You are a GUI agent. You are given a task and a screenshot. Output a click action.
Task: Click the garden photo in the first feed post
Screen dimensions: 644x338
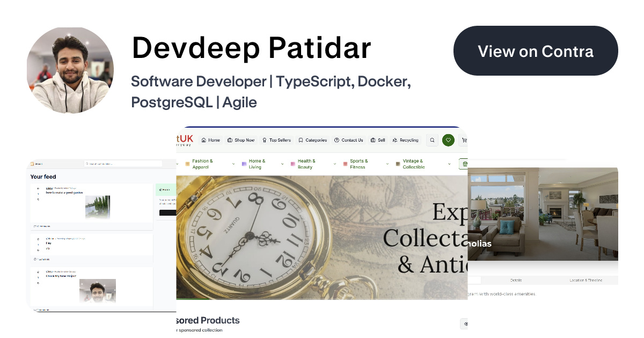pyautogui.click(x=98, y=207)
